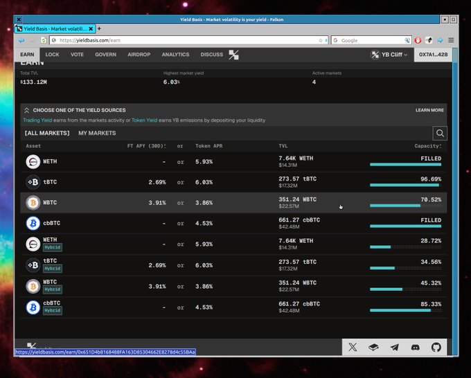The width and height of the screenshot is (471, 378).
Task: Open the GOVERN nav item
Action: (105, 55)
